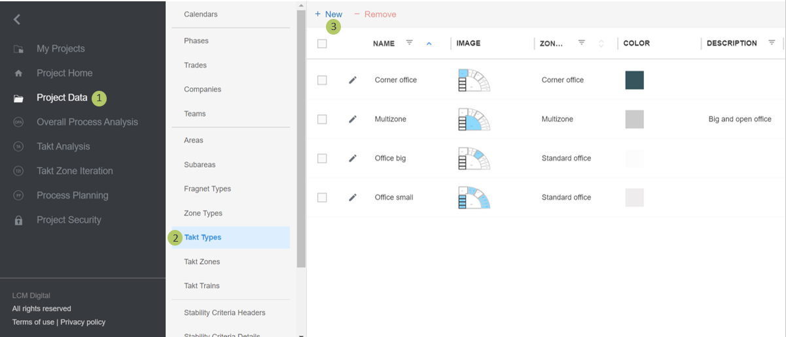
Task: Click the Multizone floor plan thumbnail
Action: pos(474,119)
